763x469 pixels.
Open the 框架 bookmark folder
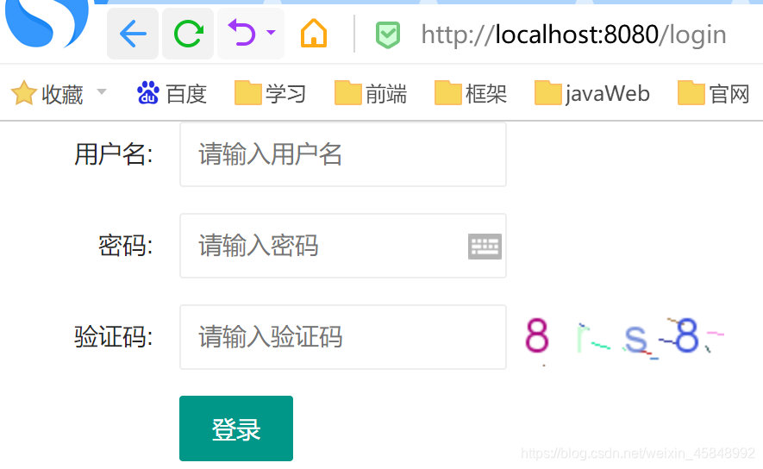pyautogui.click(x=471, y=93)
